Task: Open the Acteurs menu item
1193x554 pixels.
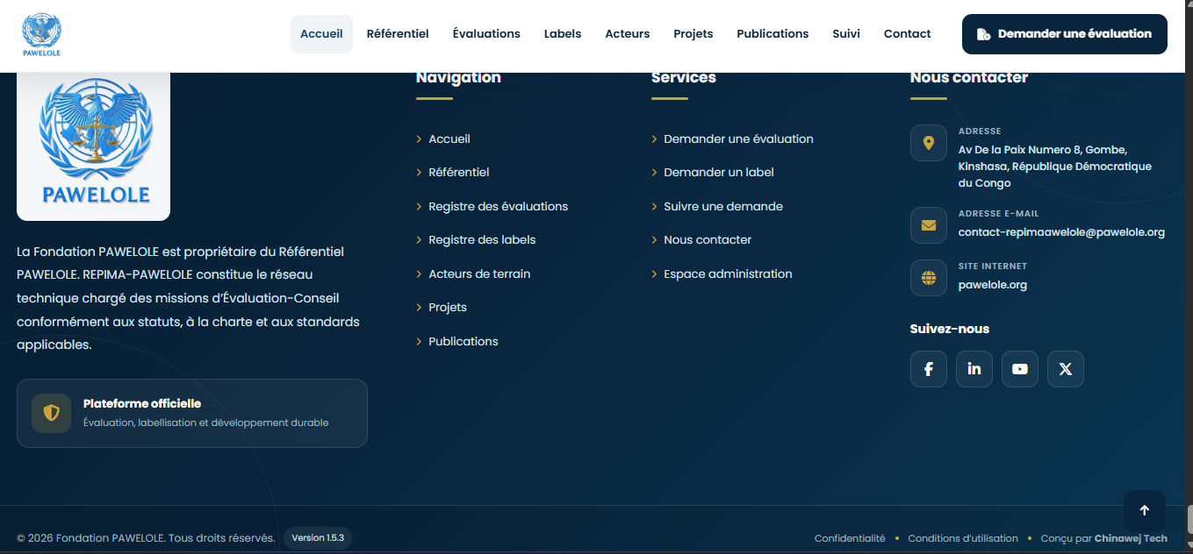Action: [x=628, y=34]
